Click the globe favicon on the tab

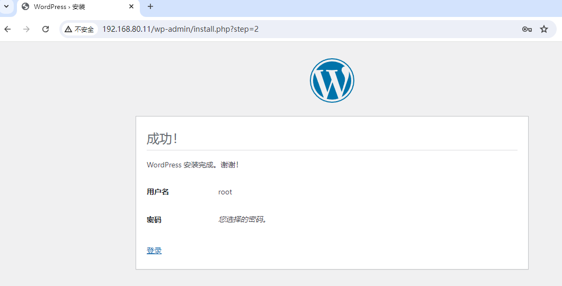tap(25, 6)
